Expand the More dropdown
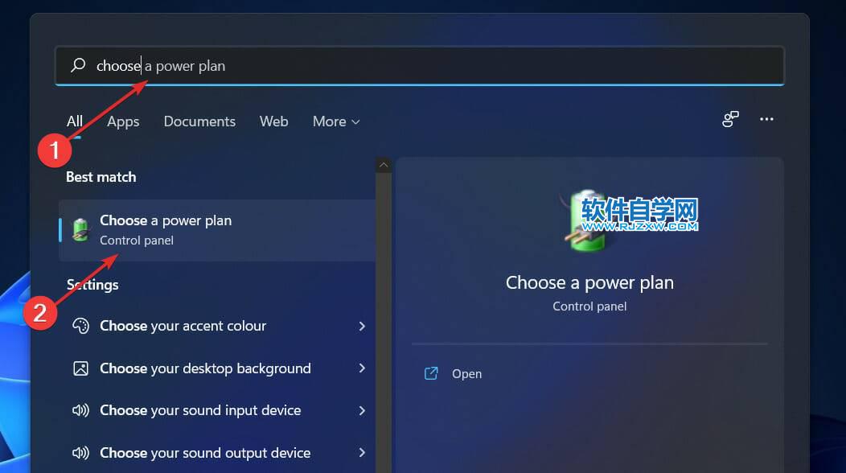Viewport: 846px width, 473px height. 335,121
